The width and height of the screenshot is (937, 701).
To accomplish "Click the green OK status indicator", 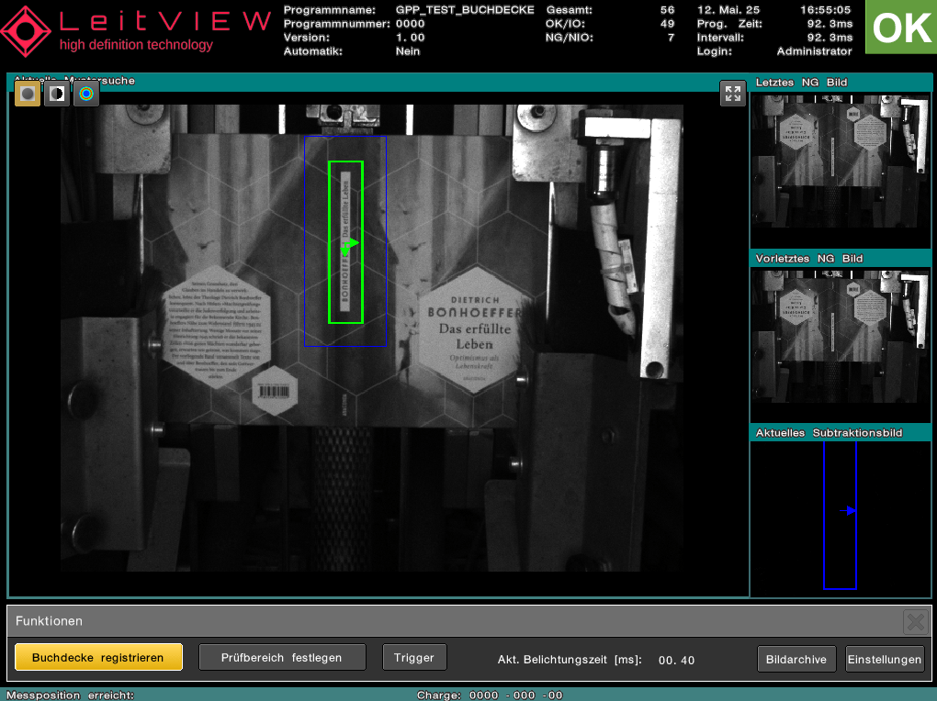I will 901,27.
